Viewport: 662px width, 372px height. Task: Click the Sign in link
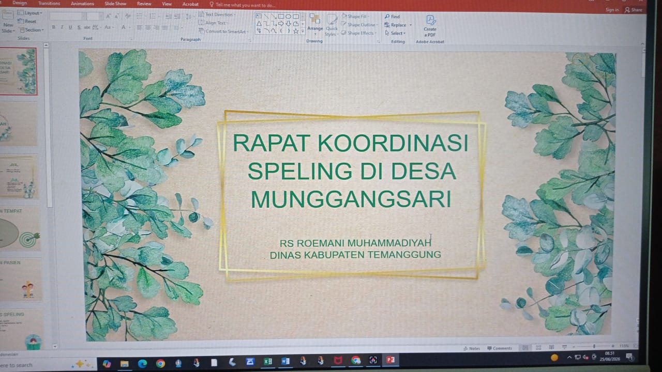[612, 10]
